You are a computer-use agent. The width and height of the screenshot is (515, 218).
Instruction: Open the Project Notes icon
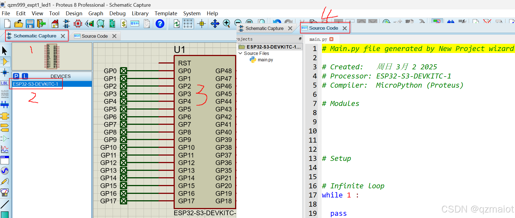click(147, 24)
